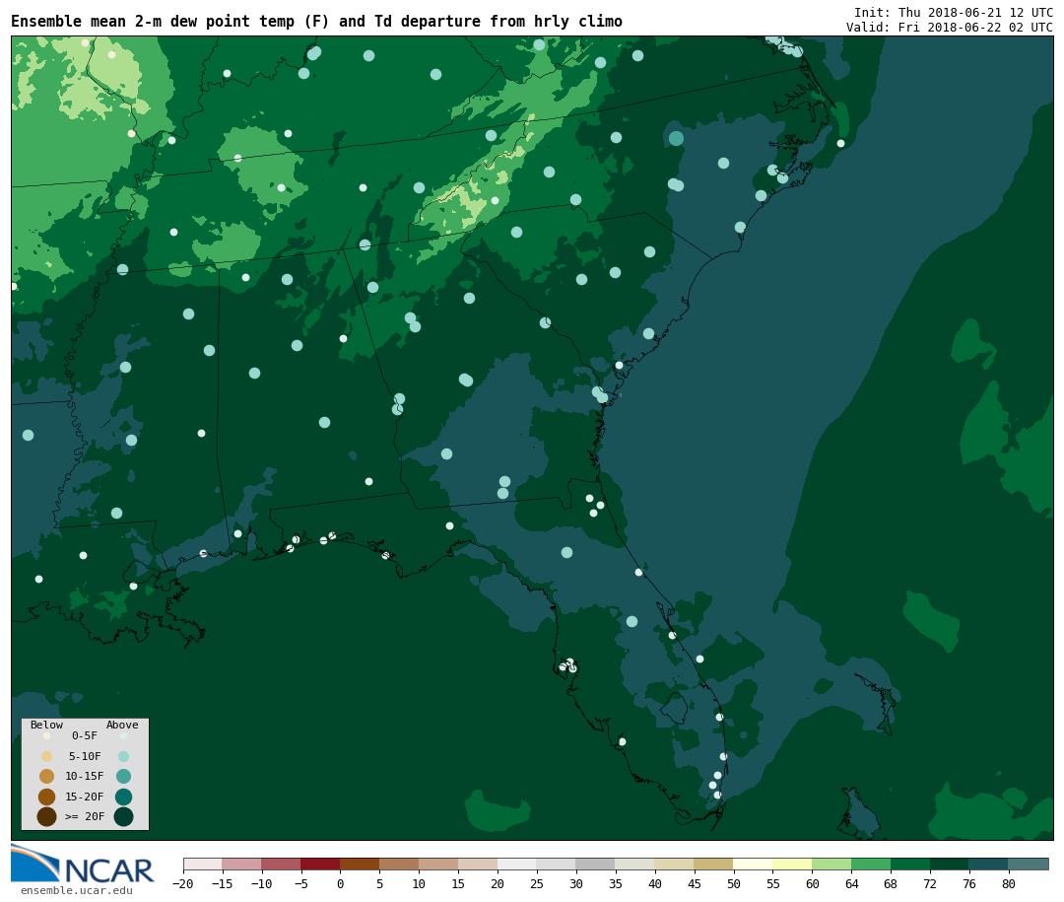Click the 50 colorbar tick label
This screenshot has height=902, width=1064.
pyautogui.click(x=734, y=883)
